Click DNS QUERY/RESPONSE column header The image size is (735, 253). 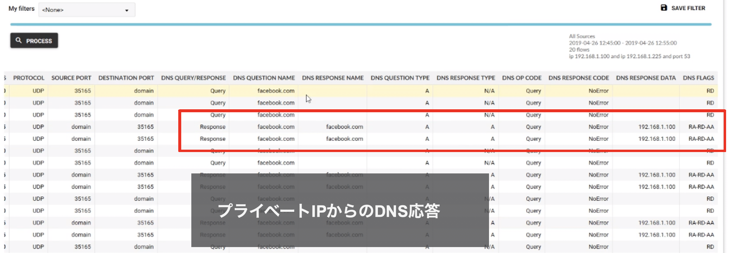[193, 78]
